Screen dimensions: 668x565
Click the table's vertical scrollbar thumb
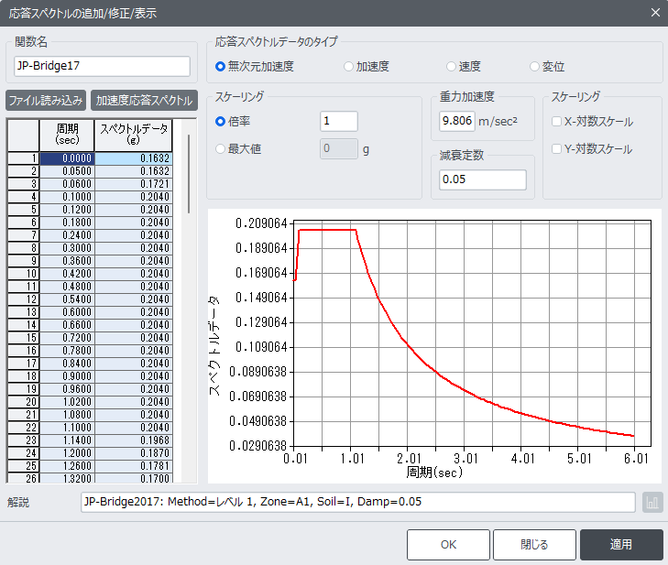coord(188,174)
